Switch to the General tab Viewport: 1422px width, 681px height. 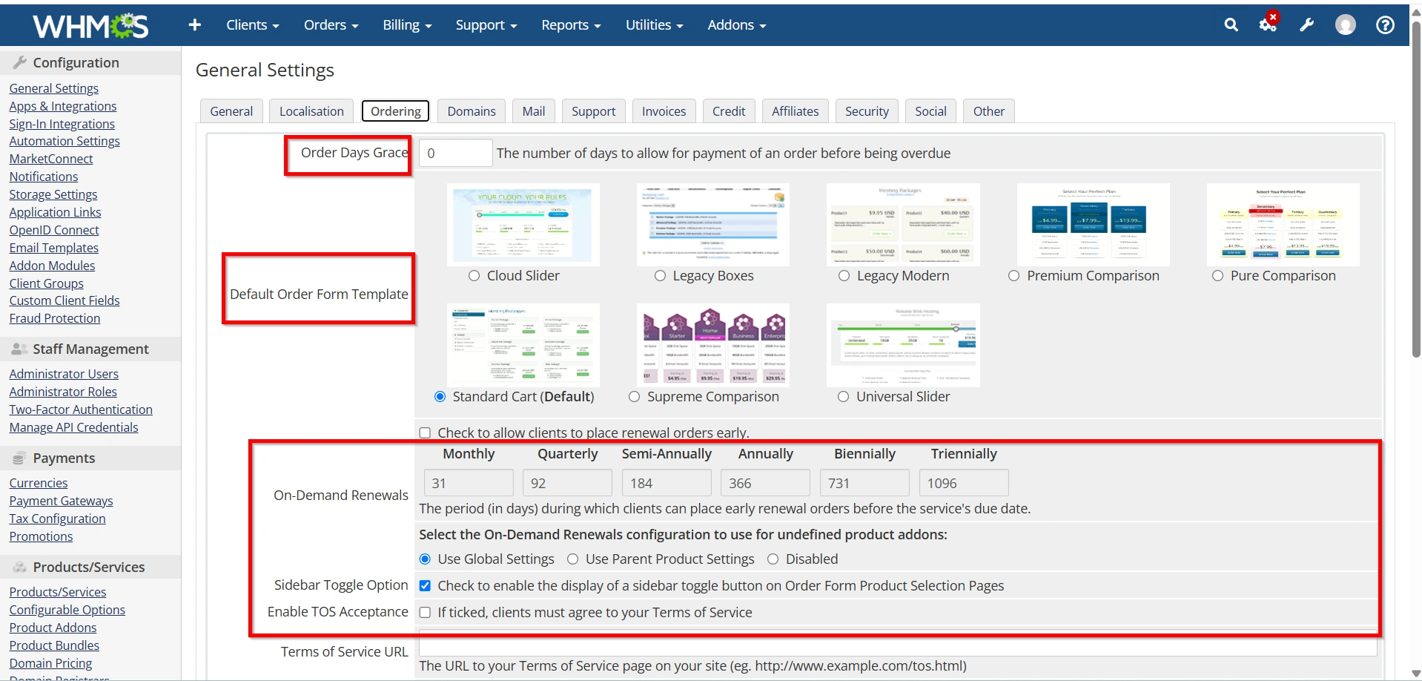pyautogui.click(x=231, y=111)
